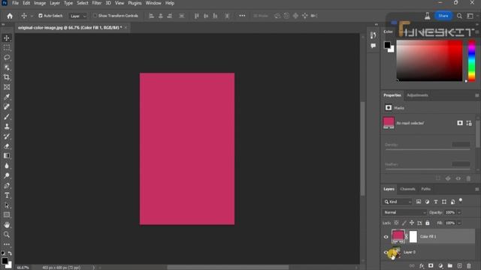Image resolution: width=481 pixels, height=270 pixels.
Task: Select the Move tool in the toolbar
Action: [7, 38]
